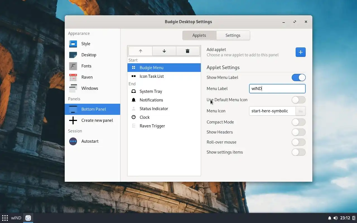Click the Raven Trigger applet icon
357x223 pixels.
[x=134, y=126]
